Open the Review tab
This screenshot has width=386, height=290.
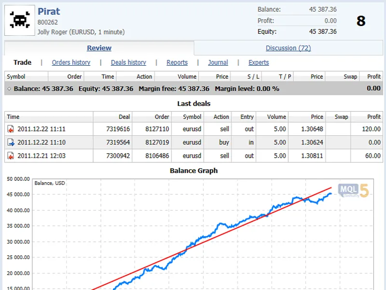[x=99, y=48]
